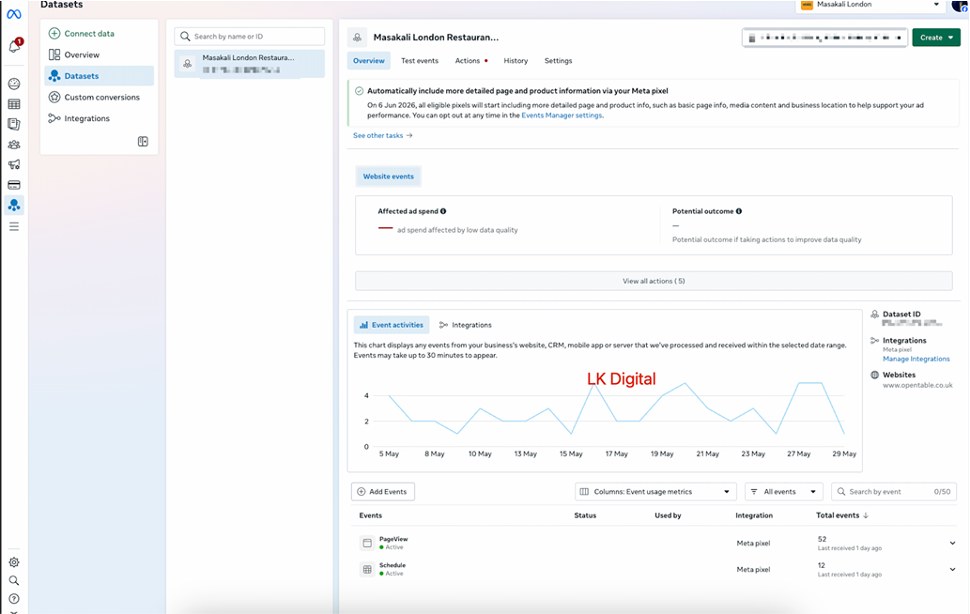Expand the Schedule event row chevron
Screen dimensions: 970x614
pos(952,569)
